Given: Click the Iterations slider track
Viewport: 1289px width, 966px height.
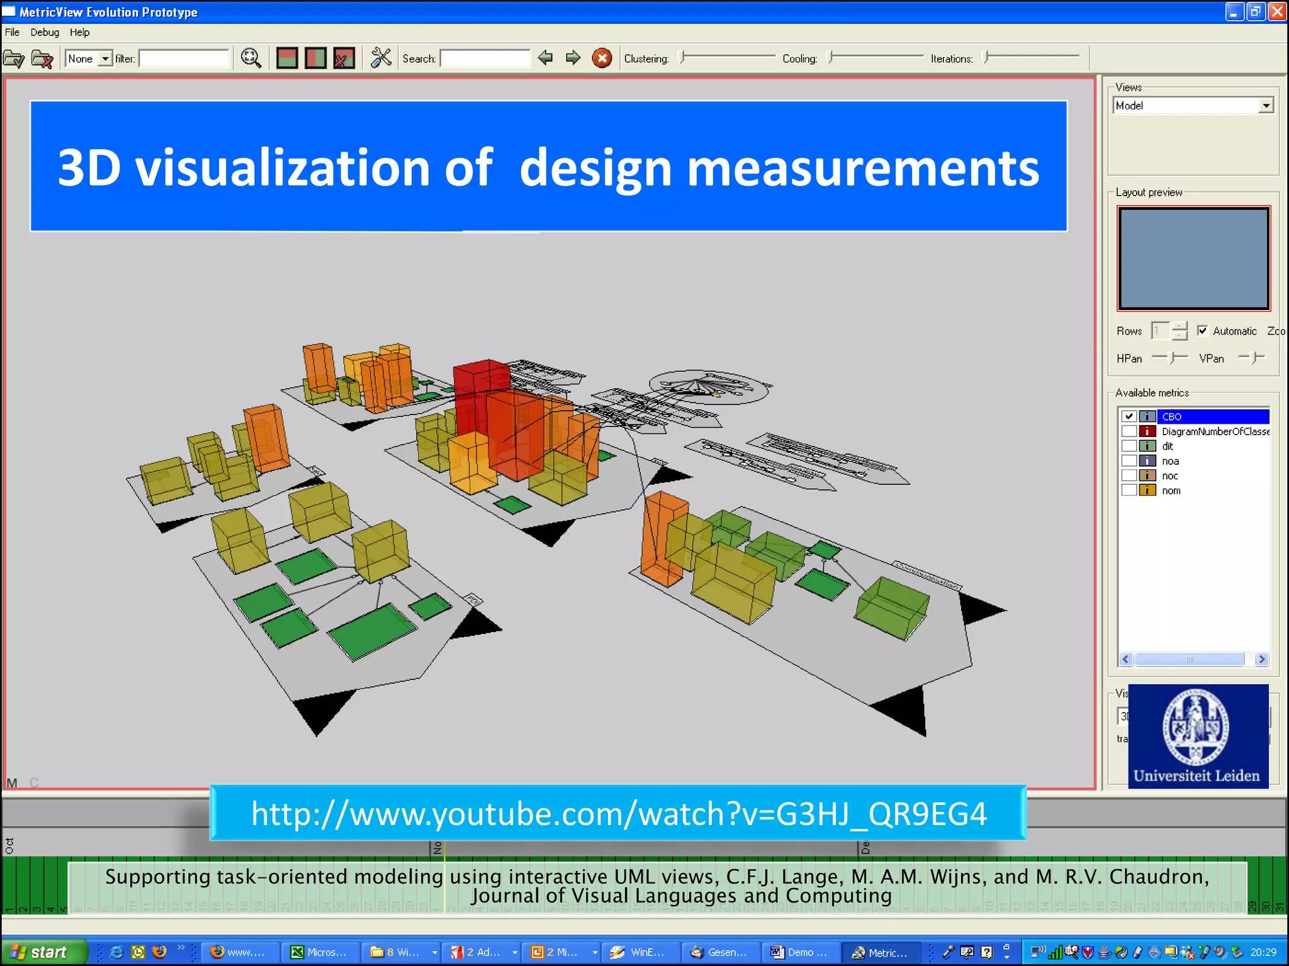Looking at the screenshot, I should pos(1031,57).
